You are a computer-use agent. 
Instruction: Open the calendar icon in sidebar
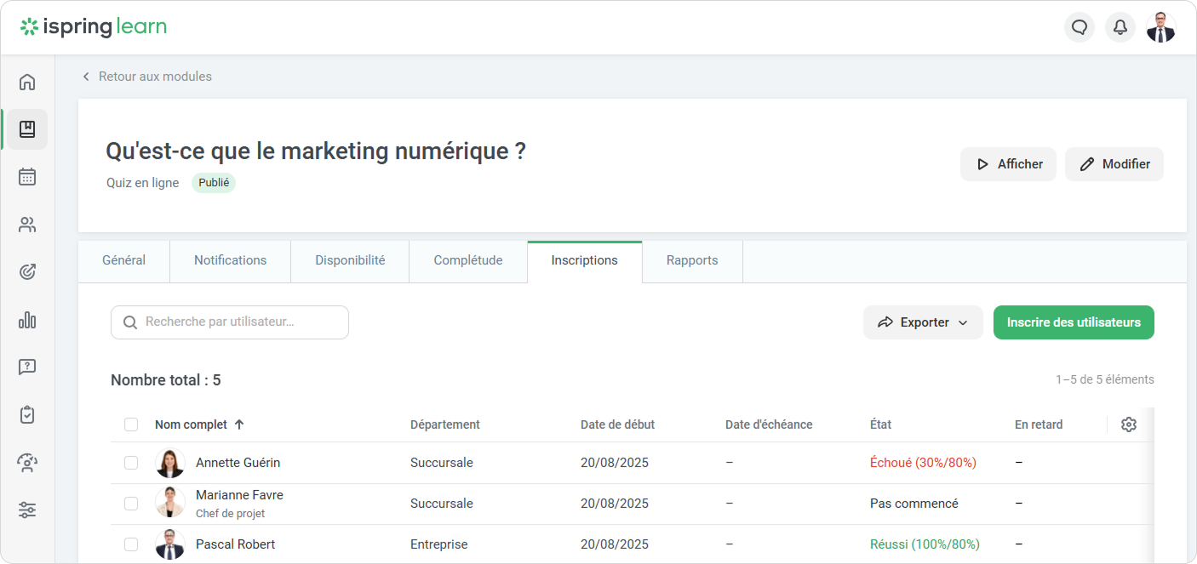tap(27, 177)
